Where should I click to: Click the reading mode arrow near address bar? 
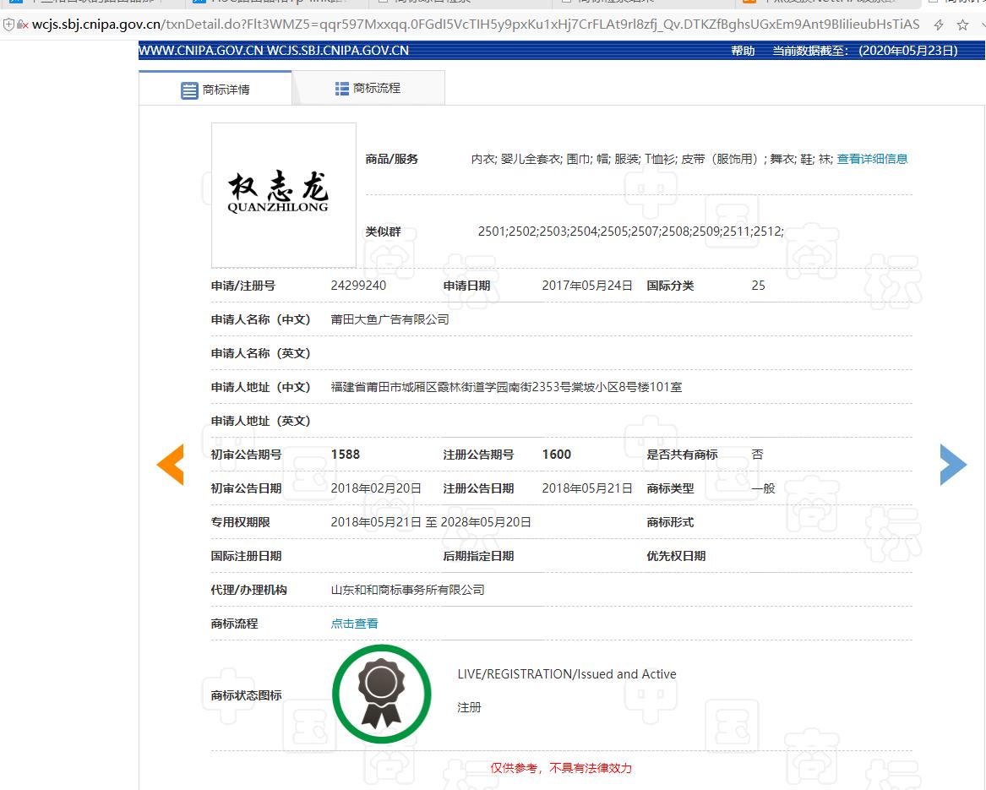click(940, 25)
